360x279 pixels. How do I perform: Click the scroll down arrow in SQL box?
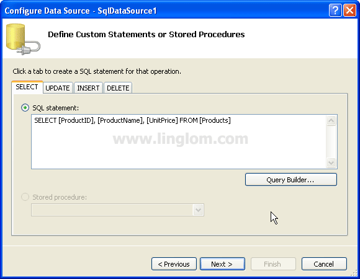[331, 163]
